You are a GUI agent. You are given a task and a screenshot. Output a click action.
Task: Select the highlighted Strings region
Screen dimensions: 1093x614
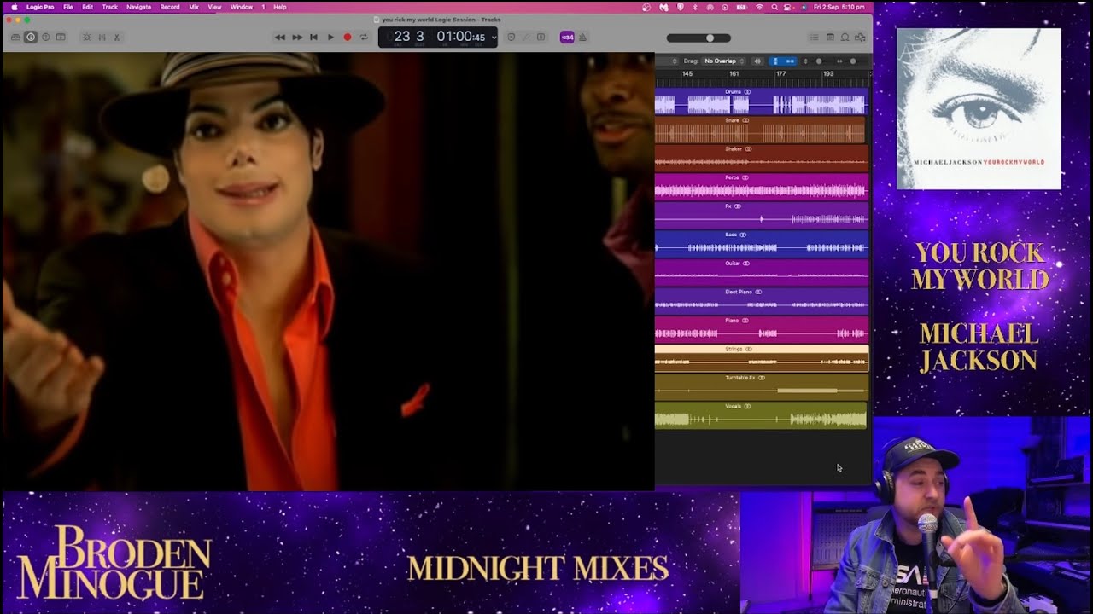761,357
